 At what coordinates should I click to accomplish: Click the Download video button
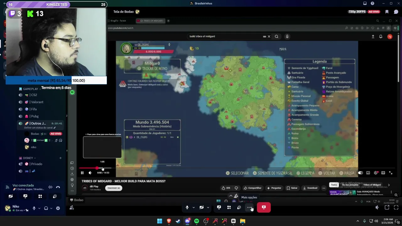tap(310, 188)
